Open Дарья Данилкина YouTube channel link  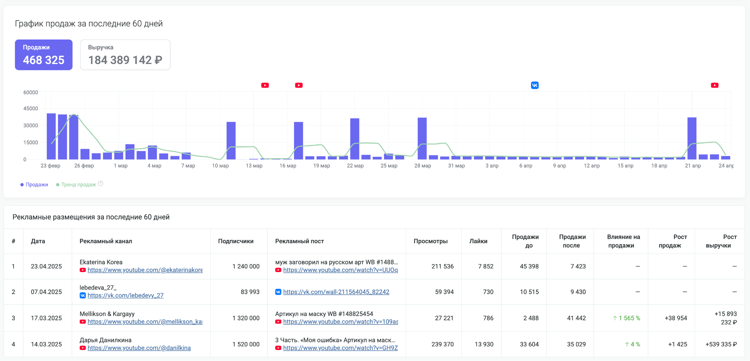point(139,348)
